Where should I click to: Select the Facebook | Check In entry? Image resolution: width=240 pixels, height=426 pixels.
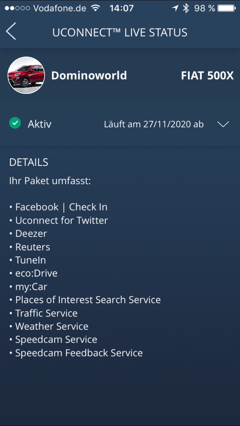pyautogui.click(x=61, y=207)
